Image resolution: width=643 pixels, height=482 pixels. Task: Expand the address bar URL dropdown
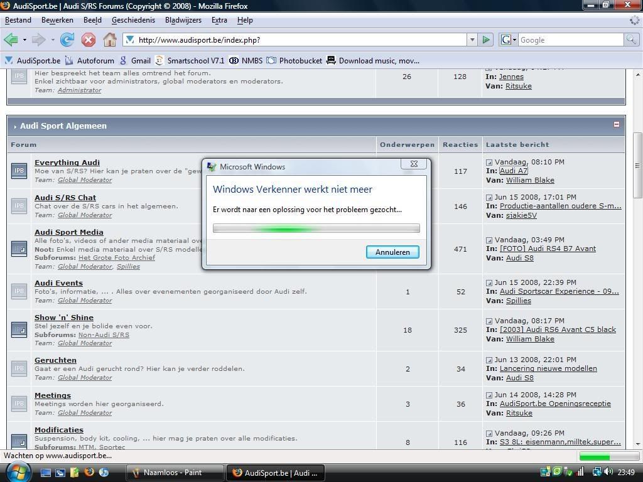pyautogui.click(x=472, y=40)
